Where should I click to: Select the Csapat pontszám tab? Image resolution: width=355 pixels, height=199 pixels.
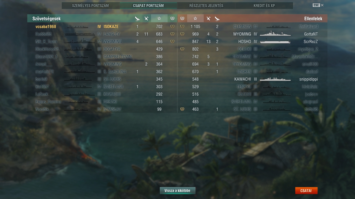pyautogui.click(x=148, y=6)
